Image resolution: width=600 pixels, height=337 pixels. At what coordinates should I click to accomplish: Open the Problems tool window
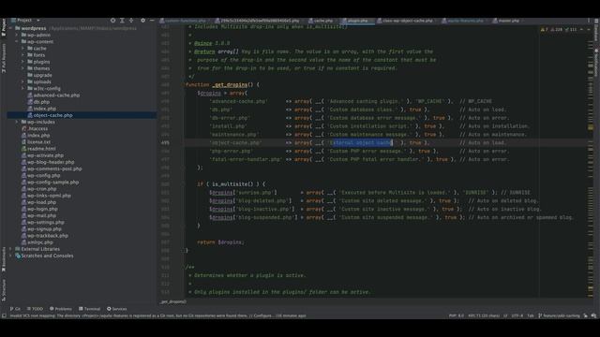point(61,309)
